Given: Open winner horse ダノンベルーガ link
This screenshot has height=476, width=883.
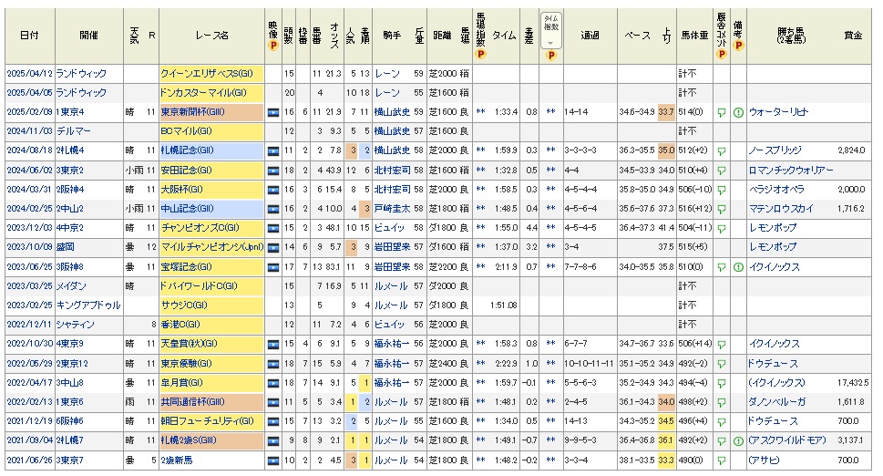Looking at the screenshot, I should (x=777, y=402).
